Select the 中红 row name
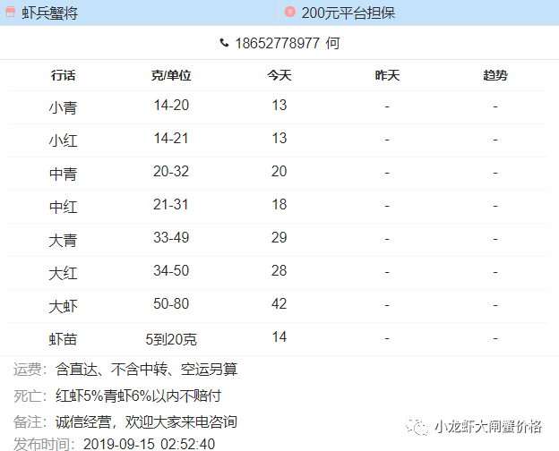The image size is (559, 451). (63, 207)
